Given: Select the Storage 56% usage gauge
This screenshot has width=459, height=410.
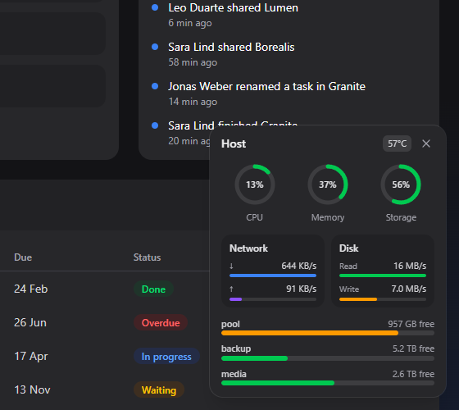Looking at the screenshot, I should click(x=401, y=184).
